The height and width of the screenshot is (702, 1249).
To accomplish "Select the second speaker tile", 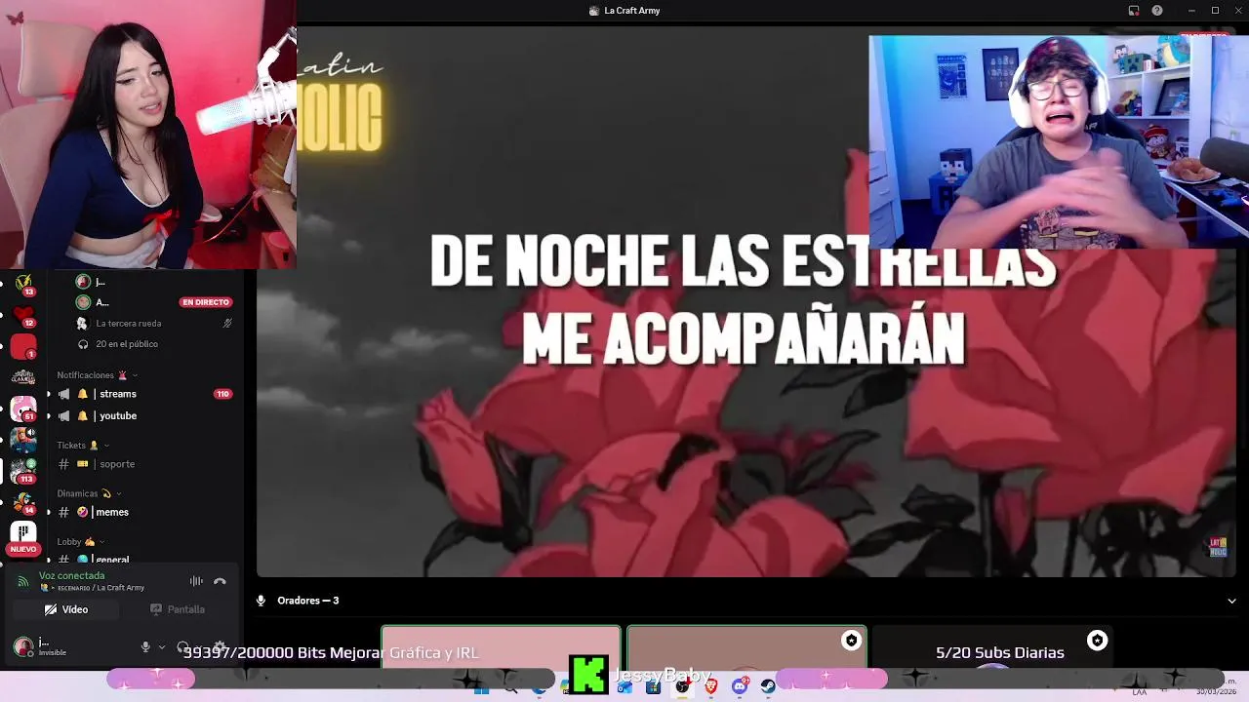I will click(x=746, y=647).
